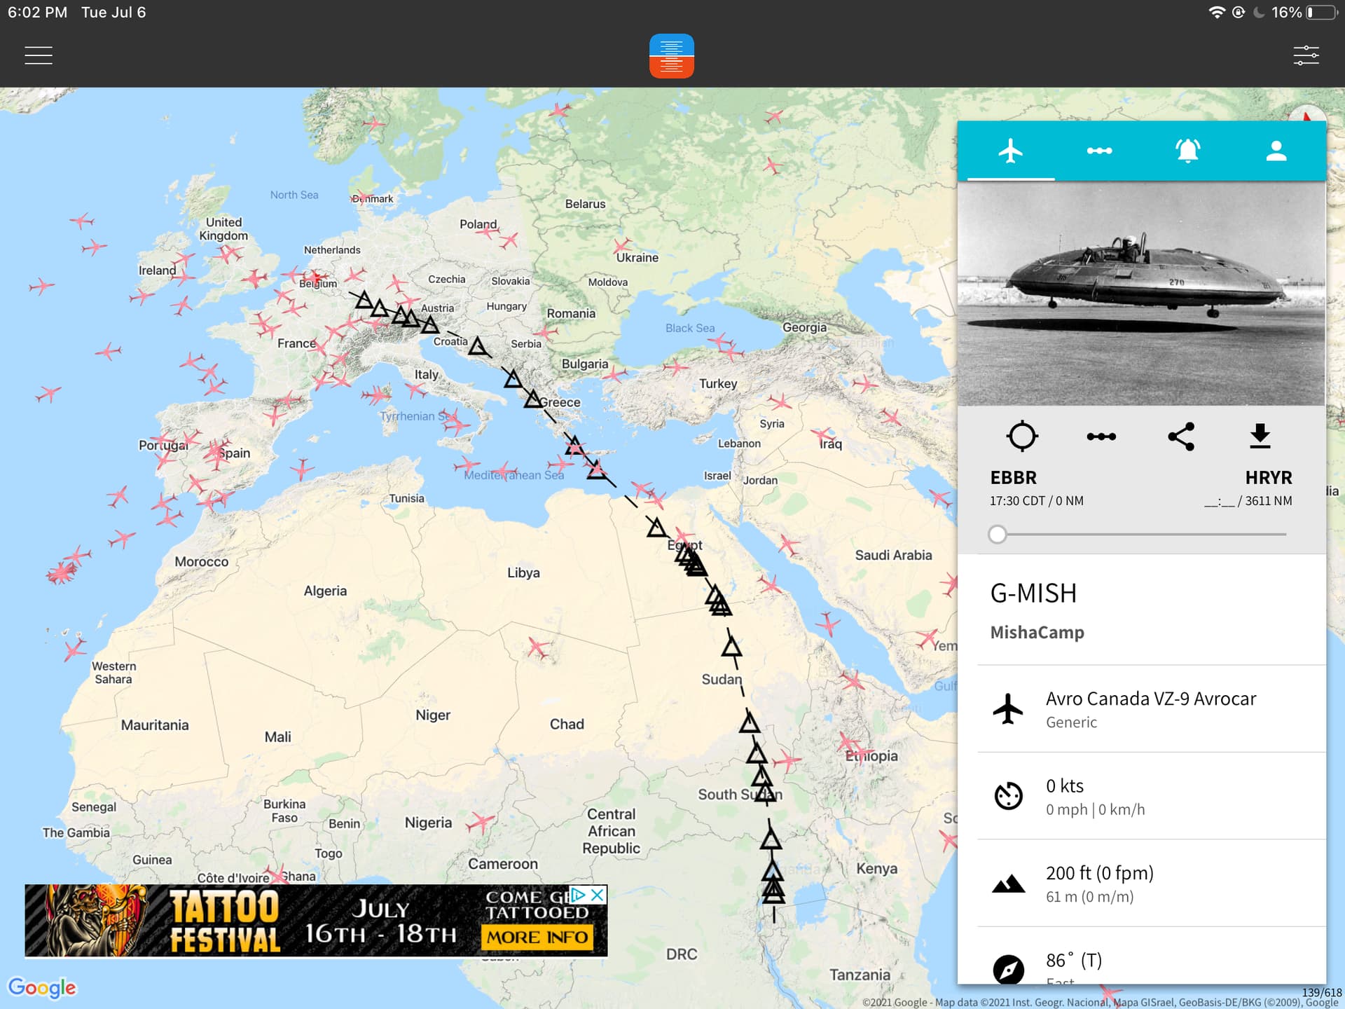
Task: Share this flight via share icon
Action: 1181,437
